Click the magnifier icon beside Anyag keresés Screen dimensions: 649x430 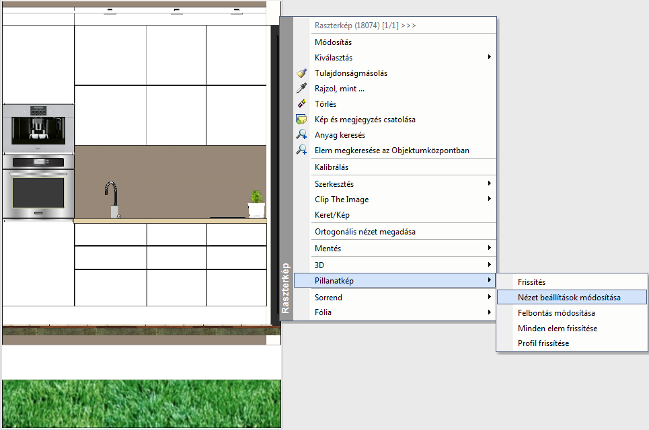point(302,135)
